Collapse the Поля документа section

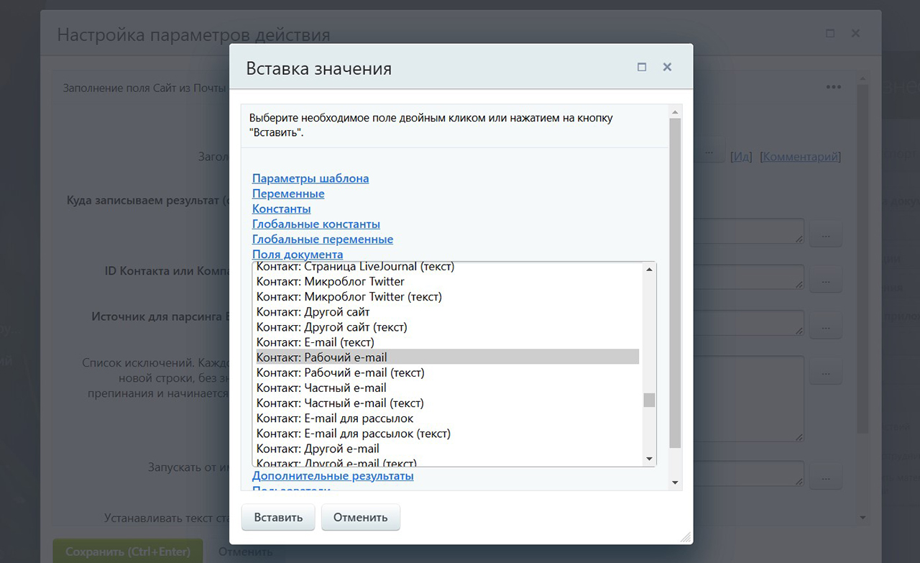298,255
